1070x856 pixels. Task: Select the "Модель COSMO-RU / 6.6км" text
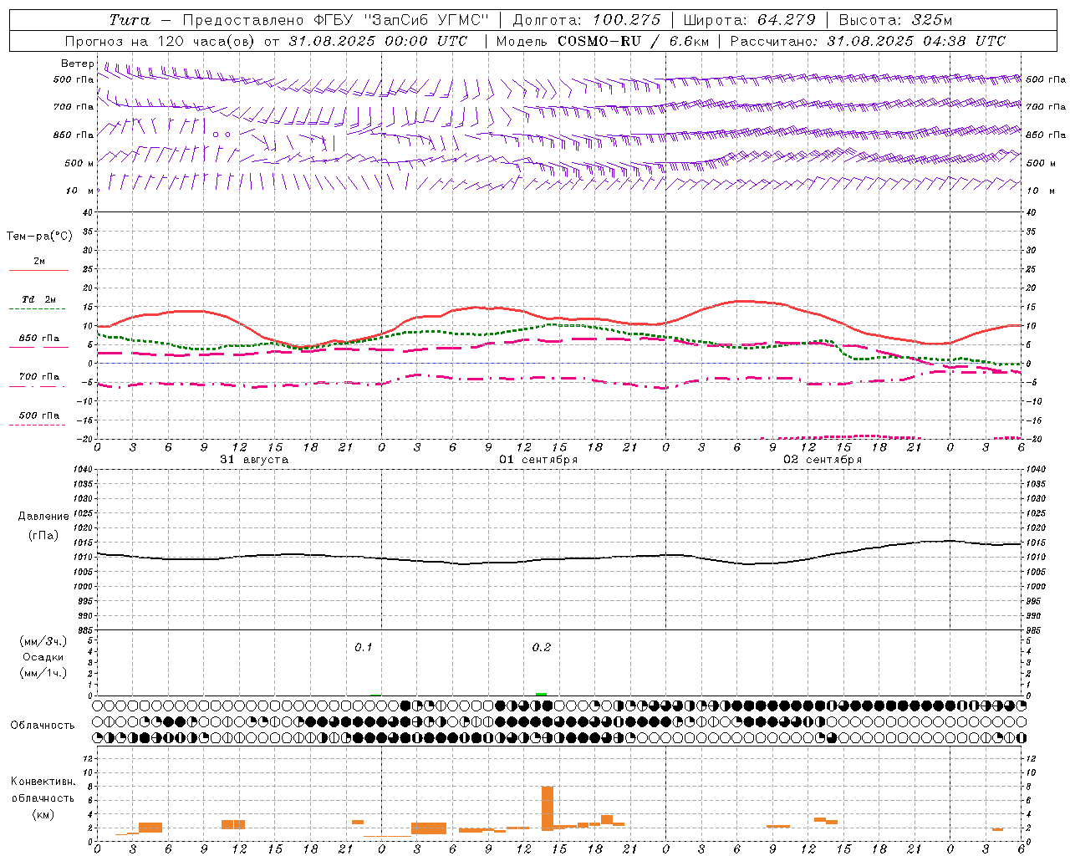602,41
